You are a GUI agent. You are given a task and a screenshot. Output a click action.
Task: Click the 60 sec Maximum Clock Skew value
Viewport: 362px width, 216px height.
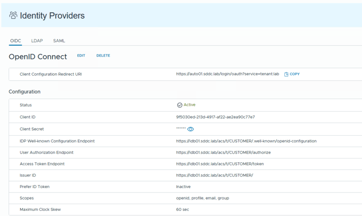coord(182,209)
